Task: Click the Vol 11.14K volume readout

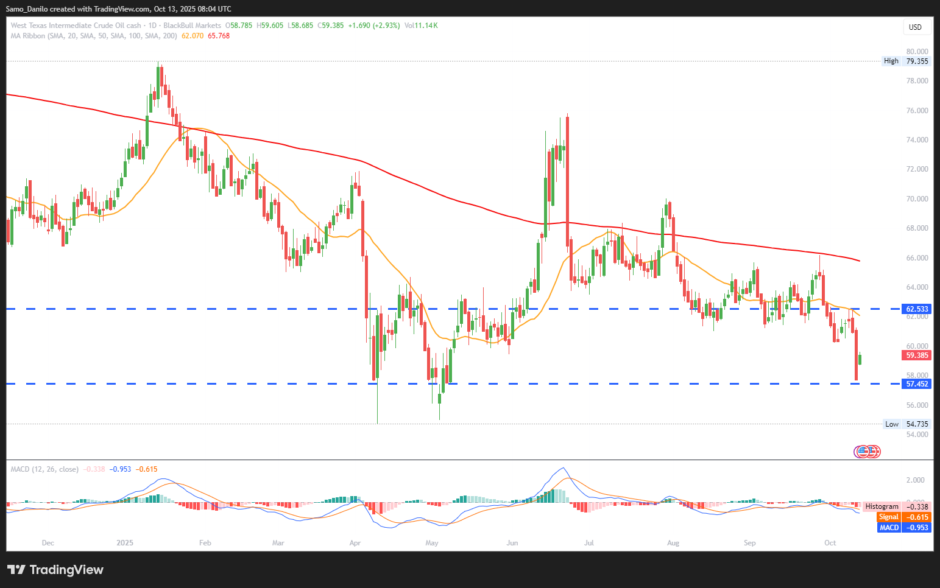Action: pyautogui.click(x=421, y=26)
